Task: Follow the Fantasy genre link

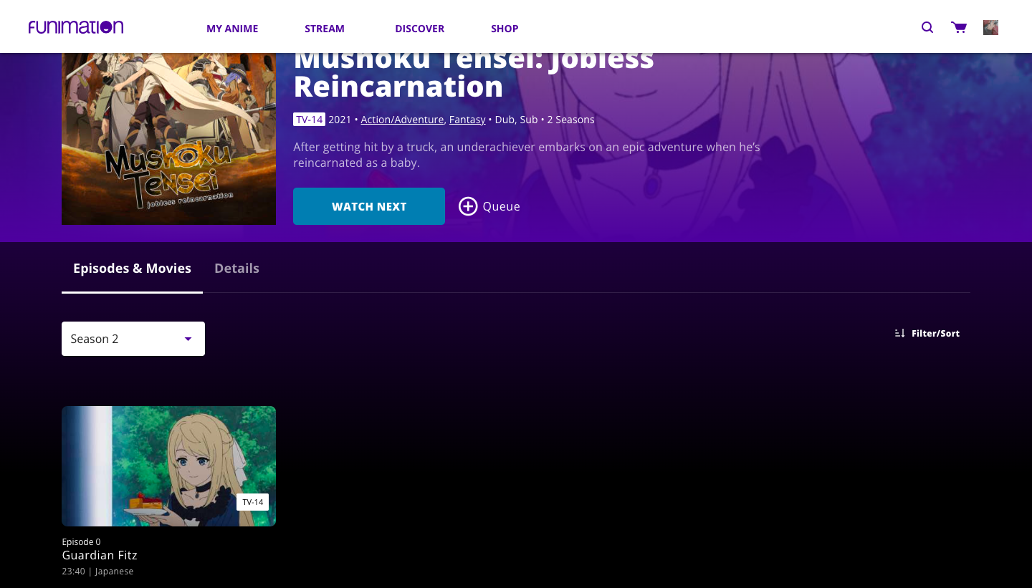Action: tap(467, 120)
